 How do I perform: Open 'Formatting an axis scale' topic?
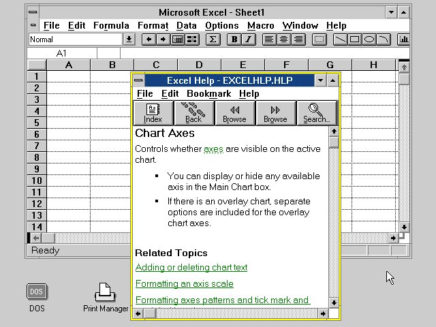click(185, 284)
